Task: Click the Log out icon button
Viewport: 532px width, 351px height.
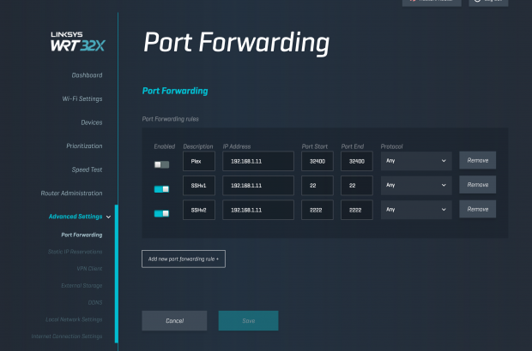Action: (x=487, y=3)
